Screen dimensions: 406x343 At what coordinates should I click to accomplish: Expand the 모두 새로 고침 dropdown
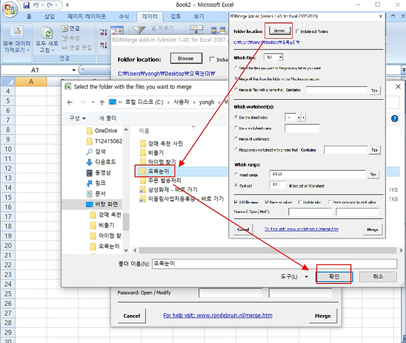point(47,46)
